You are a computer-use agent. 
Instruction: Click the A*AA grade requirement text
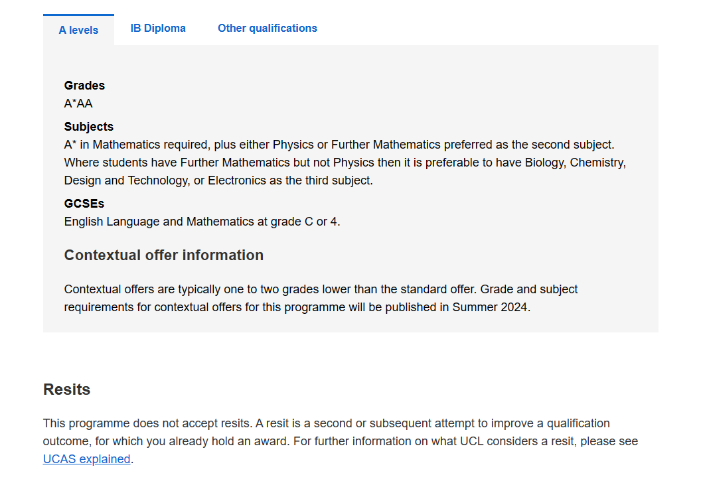(x=78, y=104)
